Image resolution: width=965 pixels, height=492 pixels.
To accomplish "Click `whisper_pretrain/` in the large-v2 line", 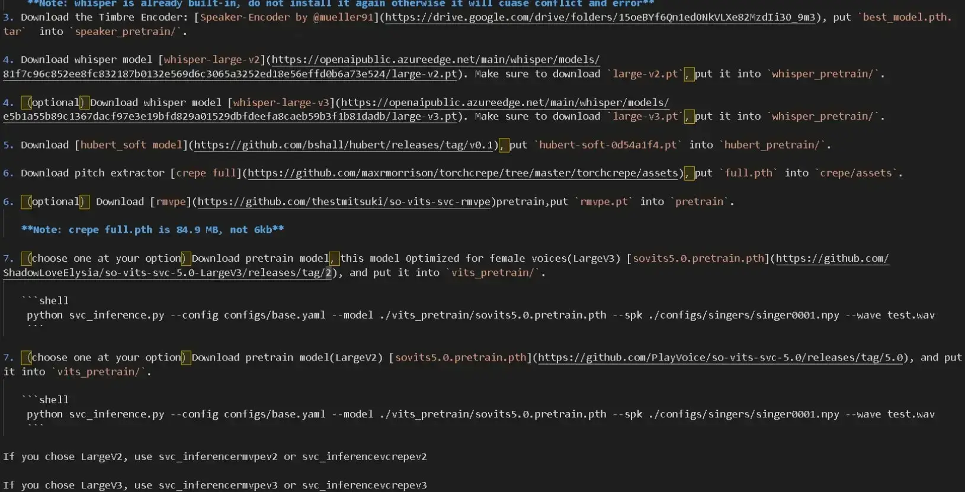I will click(x=823, y=74).
